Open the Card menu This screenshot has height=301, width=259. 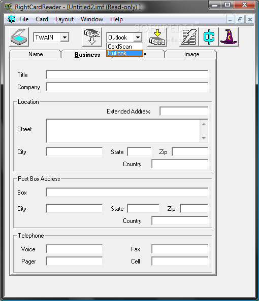point(42,19)
